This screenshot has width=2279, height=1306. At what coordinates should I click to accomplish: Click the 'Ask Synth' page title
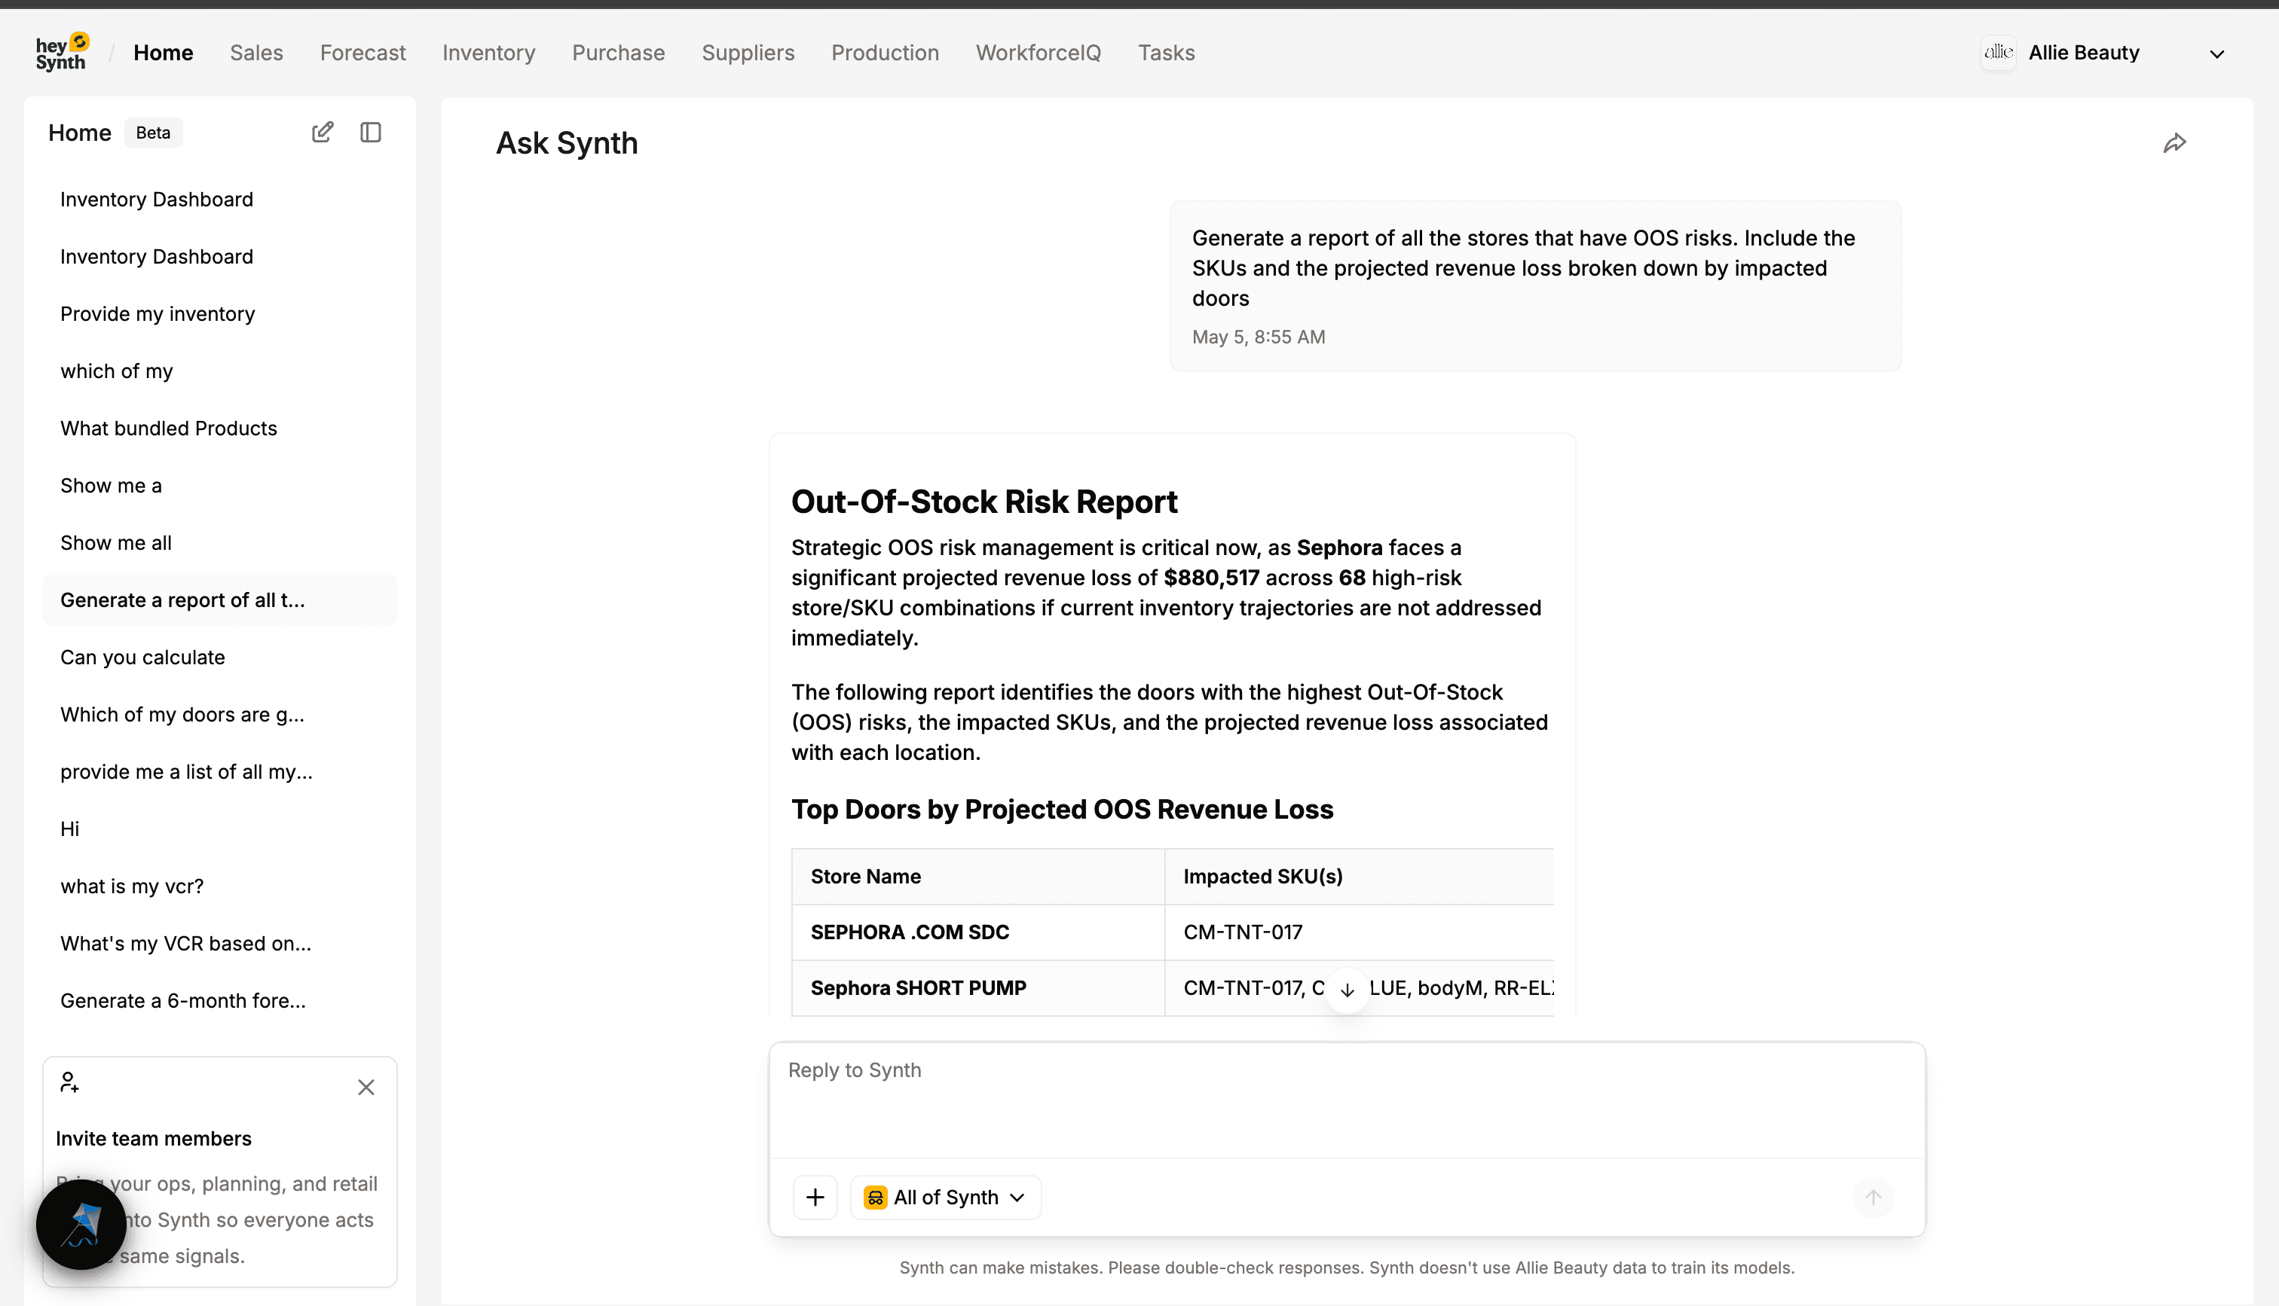[567, 142]
